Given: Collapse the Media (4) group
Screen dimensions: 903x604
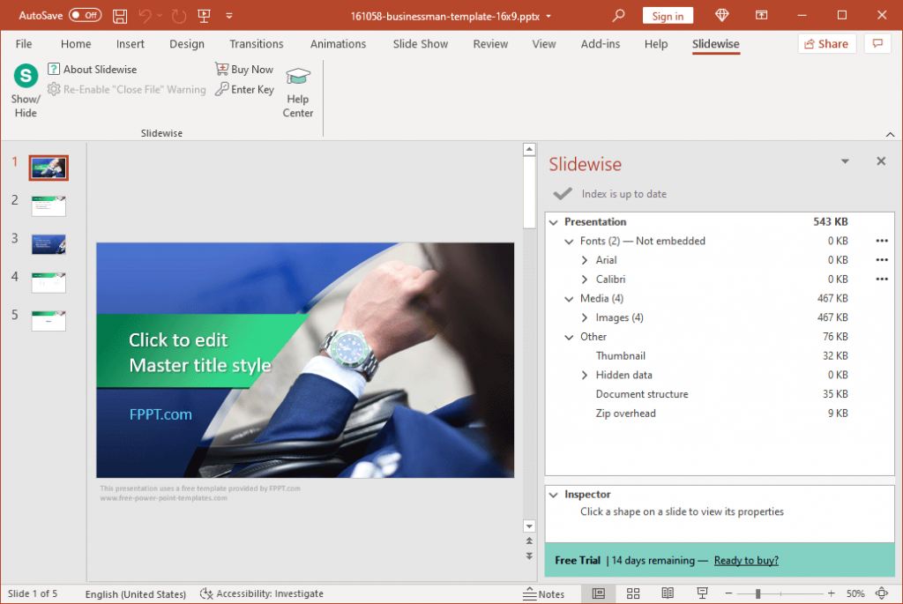Looking at the screenshot, I should pos(569,298).
